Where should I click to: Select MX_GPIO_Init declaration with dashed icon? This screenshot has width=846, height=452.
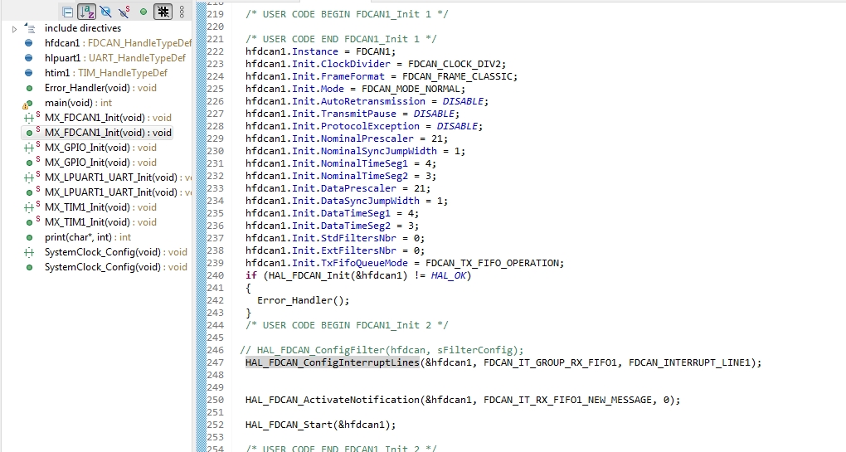point(100,148)
